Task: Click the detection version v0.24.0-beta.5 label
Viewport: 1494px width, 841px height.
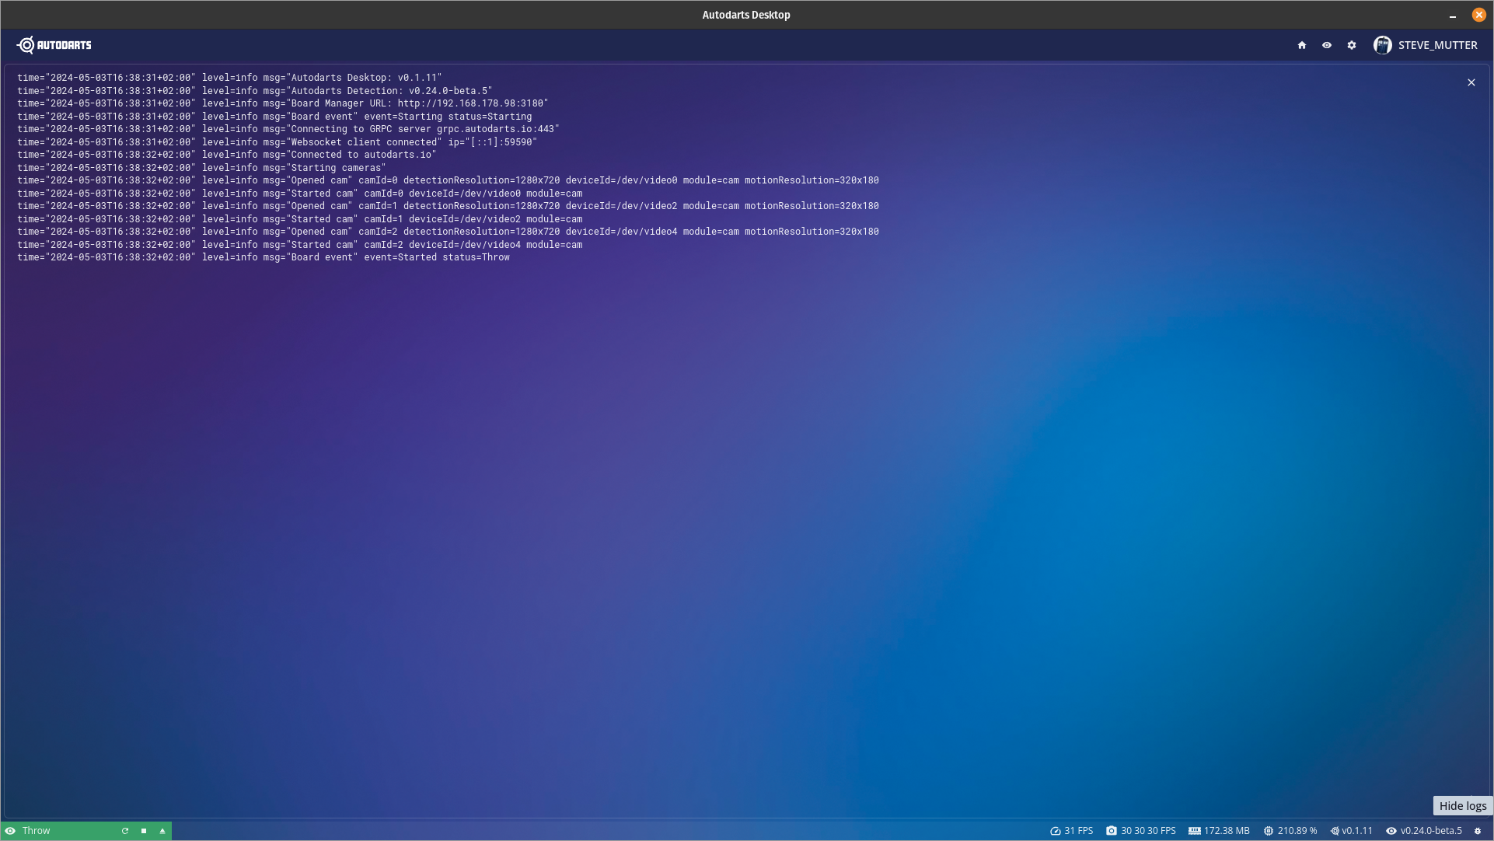Action: click(x=1430, y=831)
